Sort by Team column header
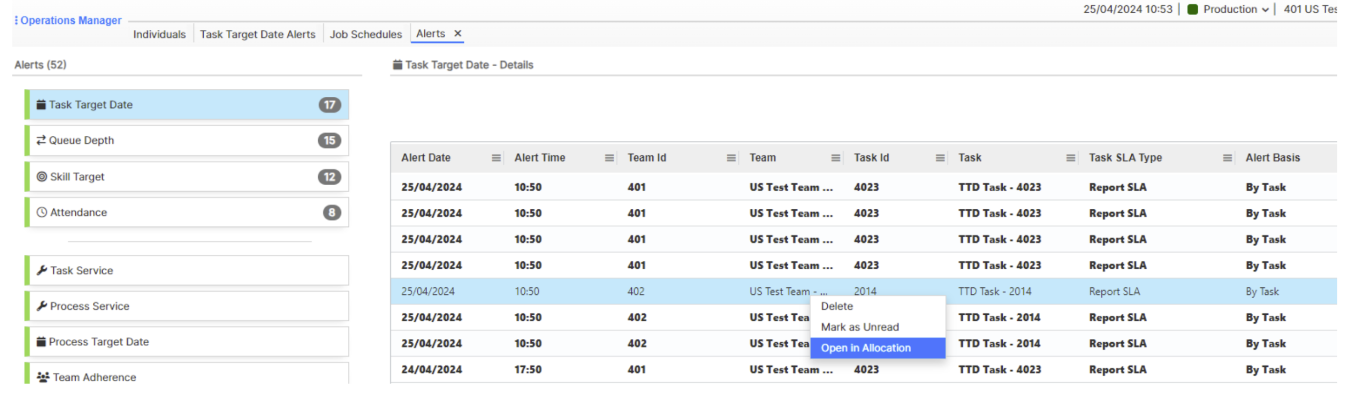 [x=763, y=158]
